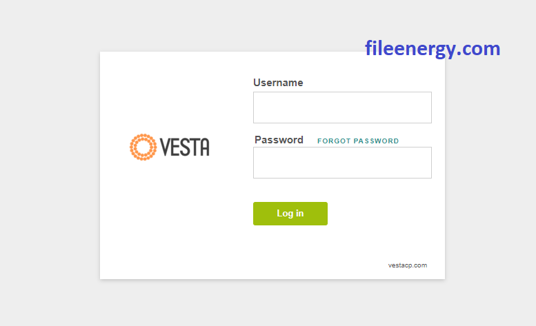Activate the first form field for username

tap(342, 108)
